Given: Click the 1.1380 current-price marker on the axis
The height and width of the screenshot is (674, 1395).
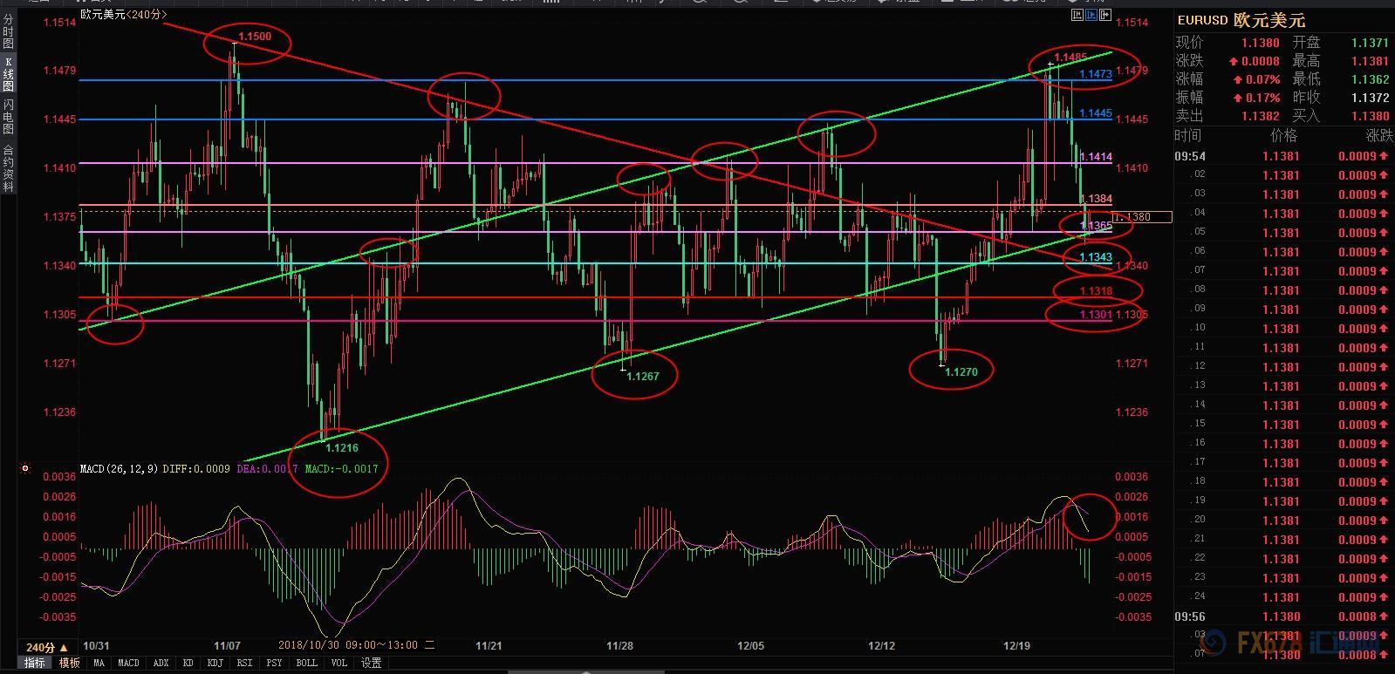Looking at the screenshot, I should click(1142, 217).
